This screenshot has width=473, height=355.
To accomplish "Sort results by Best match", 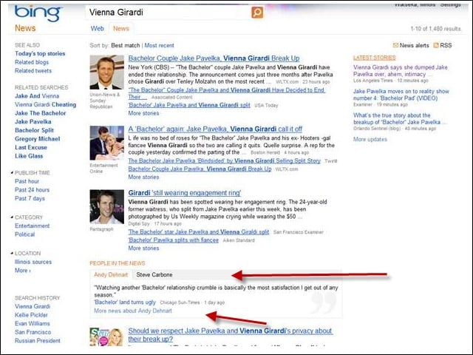I will pos(125,46).
